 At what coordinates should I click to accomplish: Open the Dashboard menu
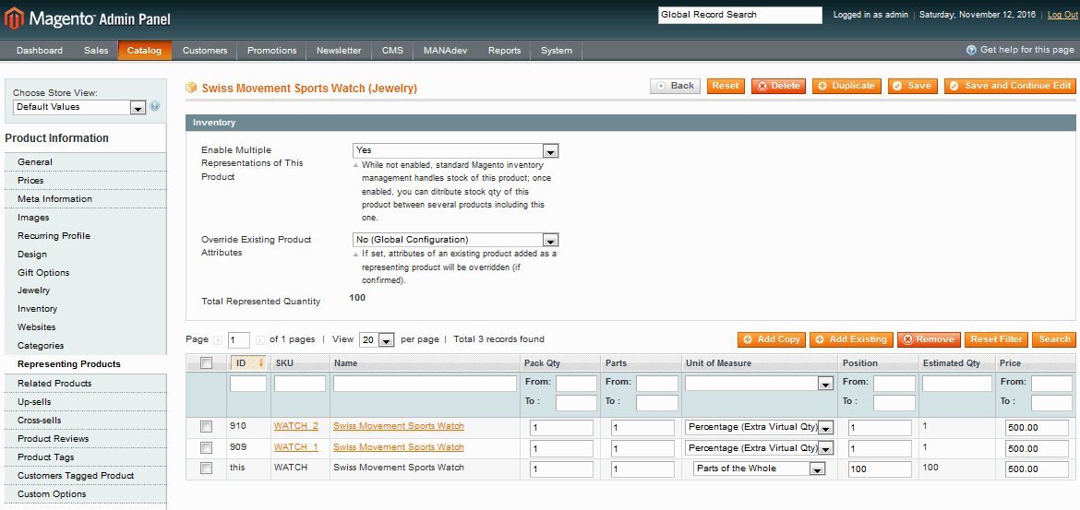[40, 50]
